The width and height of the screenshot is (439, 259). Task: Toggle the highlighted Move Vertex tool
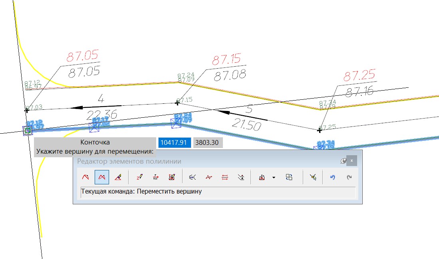(102, 177)
